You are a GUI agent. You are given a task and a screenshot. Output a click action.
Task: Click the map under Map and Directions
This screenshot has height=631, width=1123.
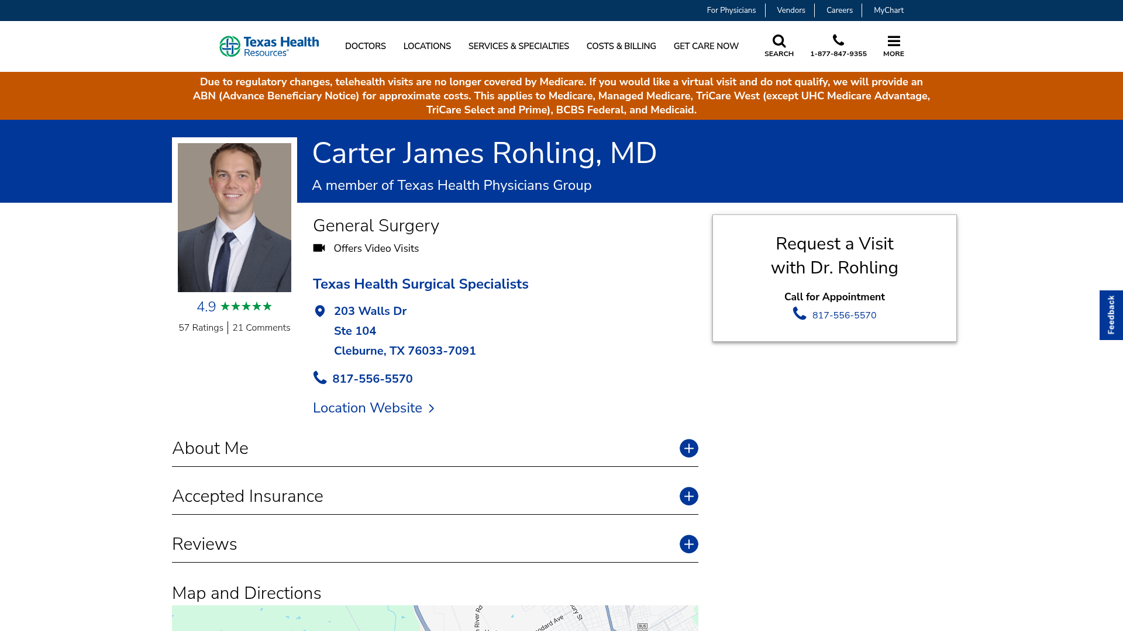pos(435,618)
